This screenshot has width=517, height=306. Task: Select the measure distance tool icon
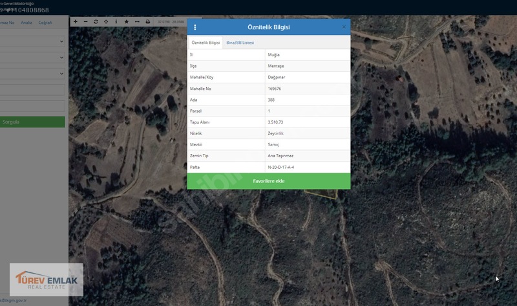click(x=137, y=21)
